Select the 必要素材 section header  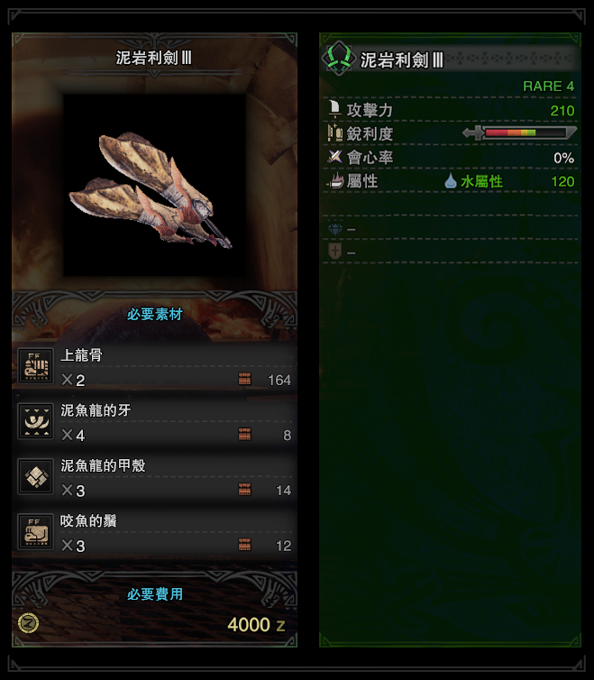pyautogui.click(x=155, y=315)
